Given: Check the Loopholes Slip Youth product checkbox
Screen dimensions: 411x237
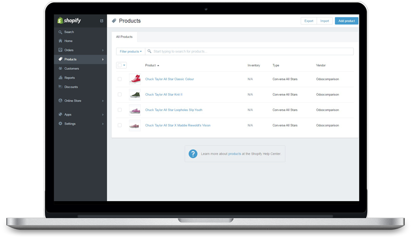Looking at the screenshot, I should [119, 110].
